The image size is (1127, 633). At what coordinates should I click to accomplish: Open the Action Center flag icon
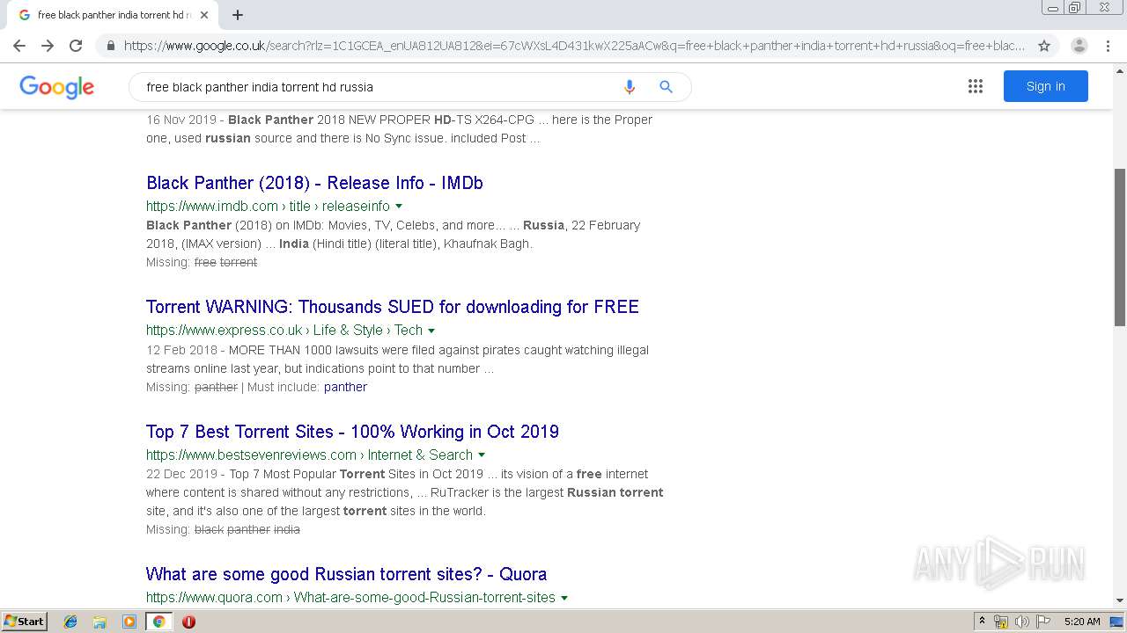point(1043,622)
